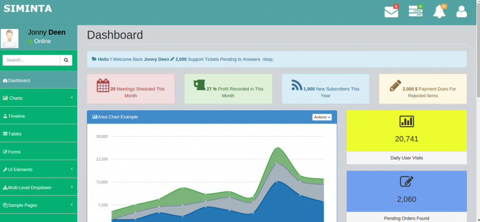Click the SIMINTA brand logo link
The width and height of the screenshot is (480, 222).
pyautogui.click(x=28, y=8)
